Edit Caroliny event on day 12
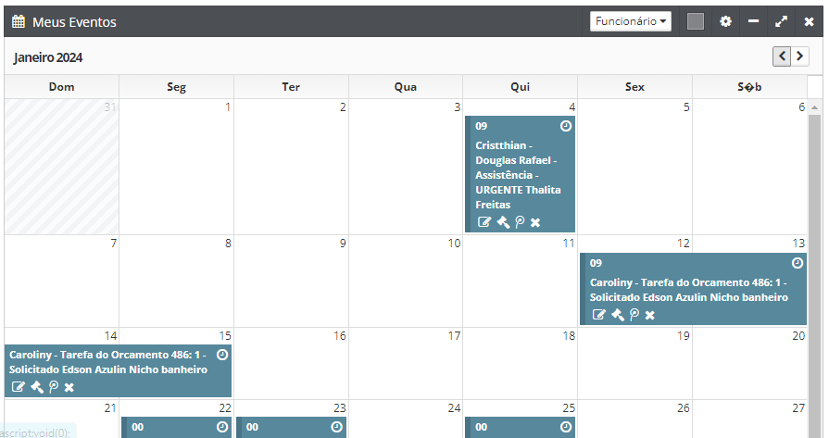Screen dimensions: 829x438 599,315
